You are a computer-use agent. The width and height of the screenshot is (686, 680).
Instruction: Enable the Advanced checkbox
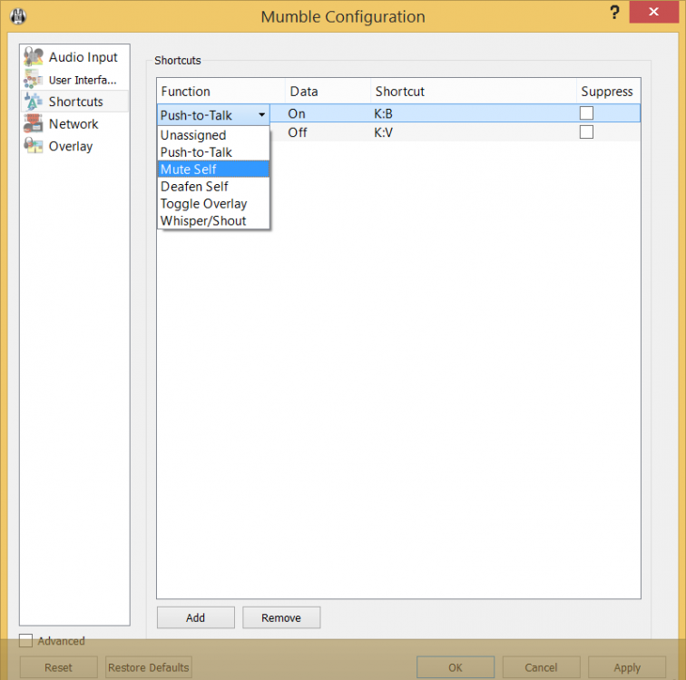pos(26,641)
